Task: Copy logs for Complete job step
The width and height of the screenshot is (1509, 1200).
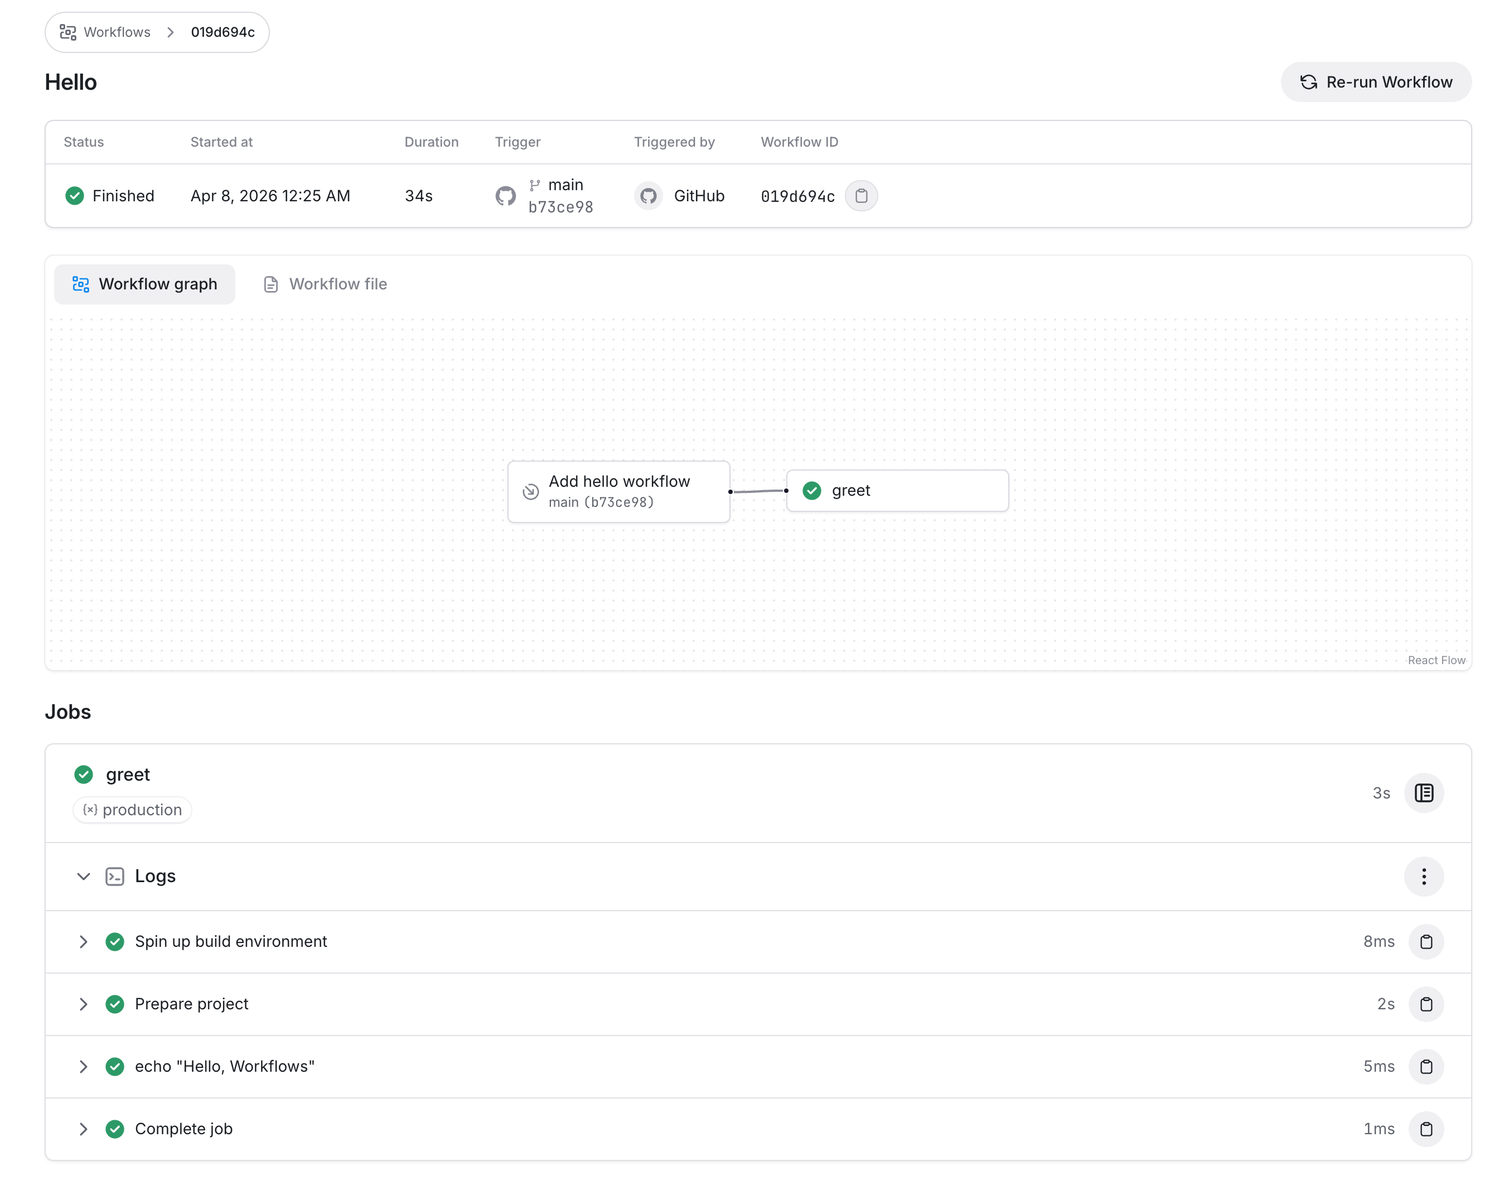Action: 1426,1129
